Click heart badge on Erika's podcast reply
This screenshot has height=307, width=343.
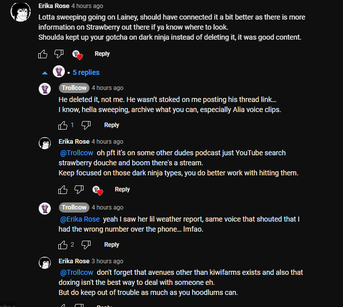point(97,190)
